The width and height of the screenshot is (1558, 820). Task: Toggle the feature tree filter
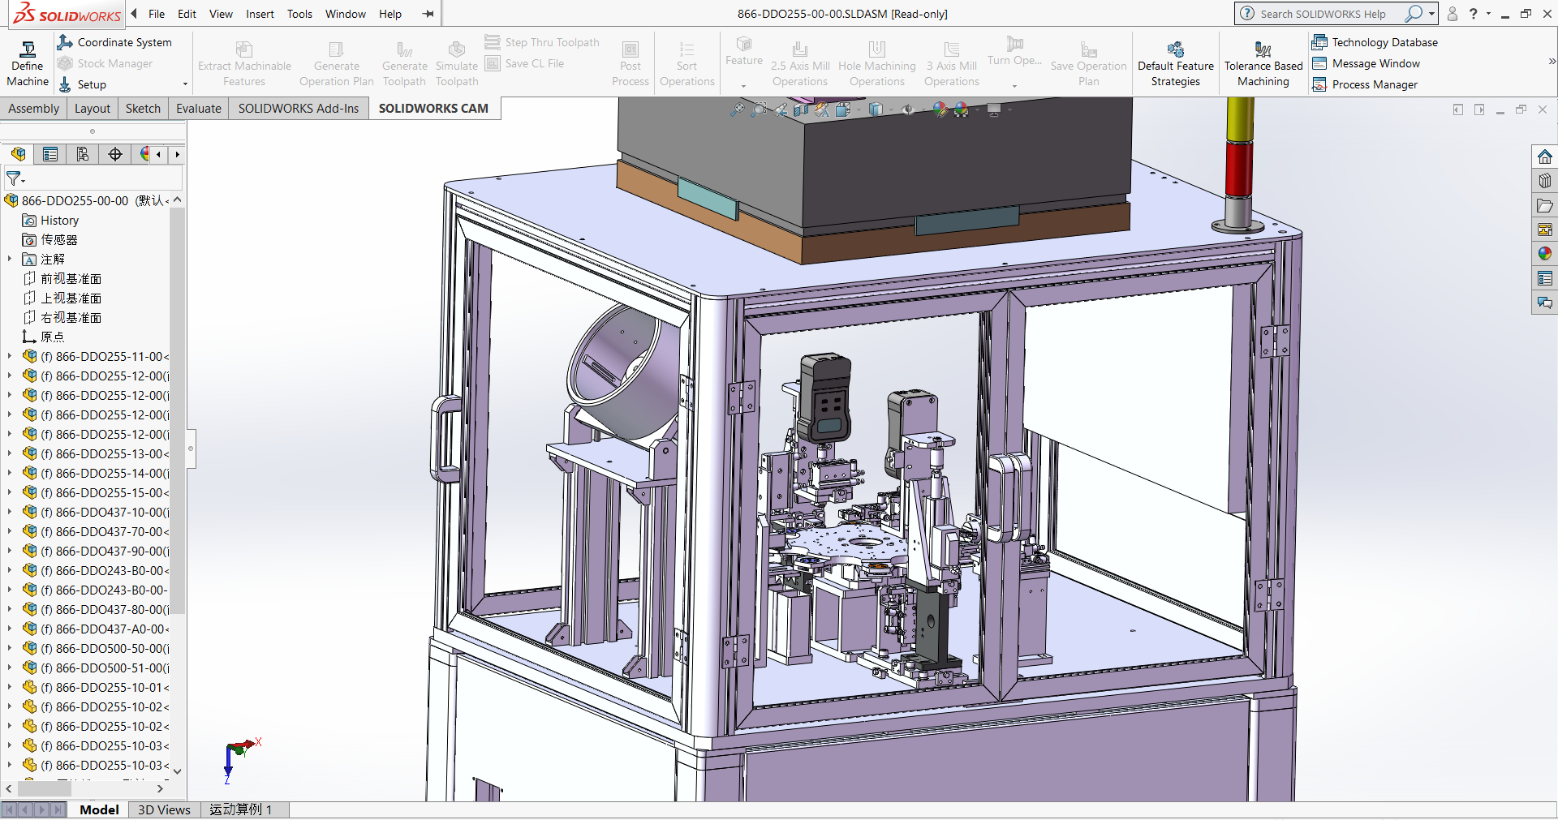(15, 178)
